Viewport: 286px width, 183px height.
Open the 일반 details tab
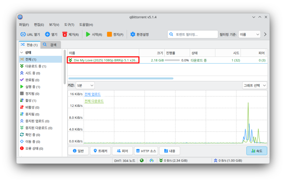(78, 151)
